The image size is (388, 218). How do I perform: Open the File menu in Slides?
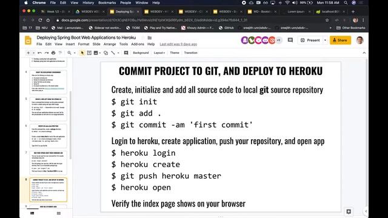tap(39, 44)
